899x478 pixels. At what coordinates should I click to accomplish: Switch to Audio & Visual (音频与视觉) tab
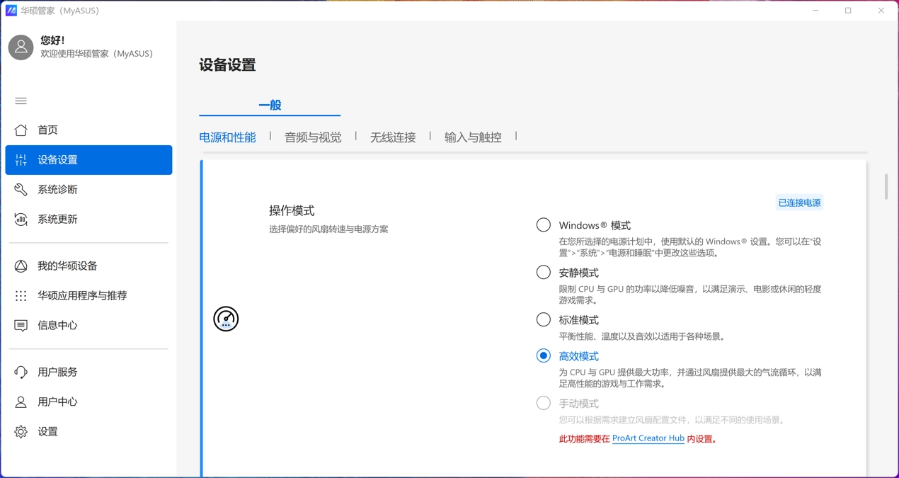point(313,137)
